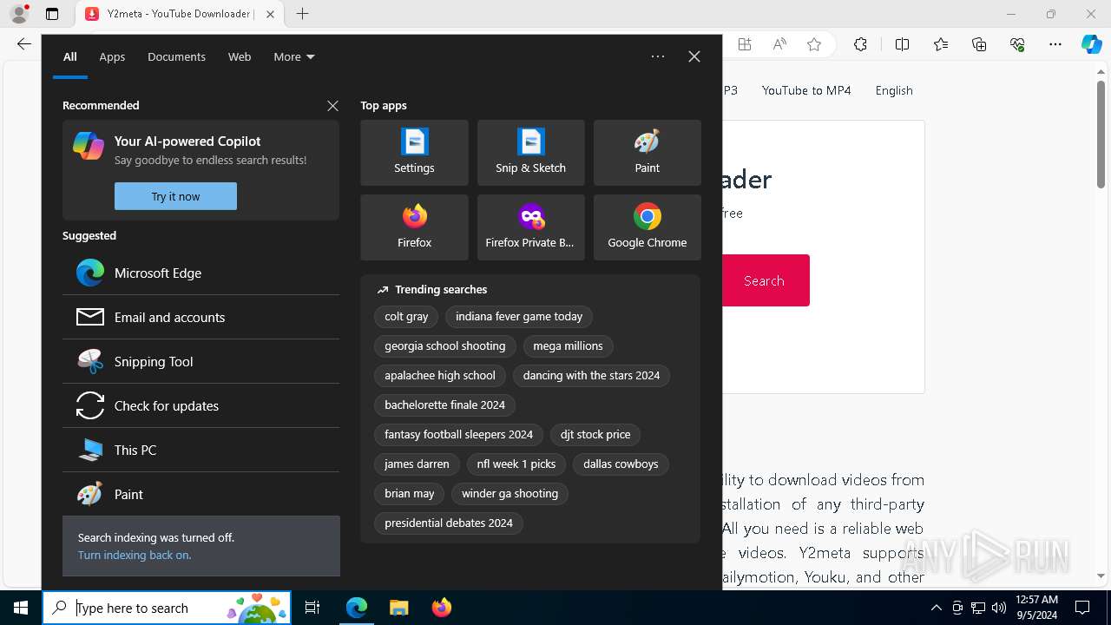Pick presidential debates 2024 chip
Viewport: 1111px width, 625px height.
449,523
